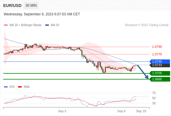Viewport: 171px width, 116px height.
Task: Click the MA 20 + Bollinger Bands legend label
Action: click(x=26, y=25)
